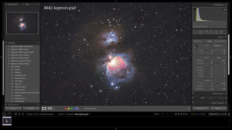Select the Radial Filter tool
Image resolution: width=232 pixels, height=130 pixels.
[216, 32]
